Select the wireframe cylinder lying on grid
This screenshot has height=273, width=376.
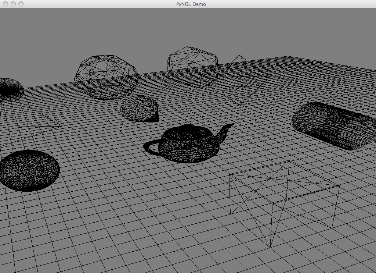(334, 126)
